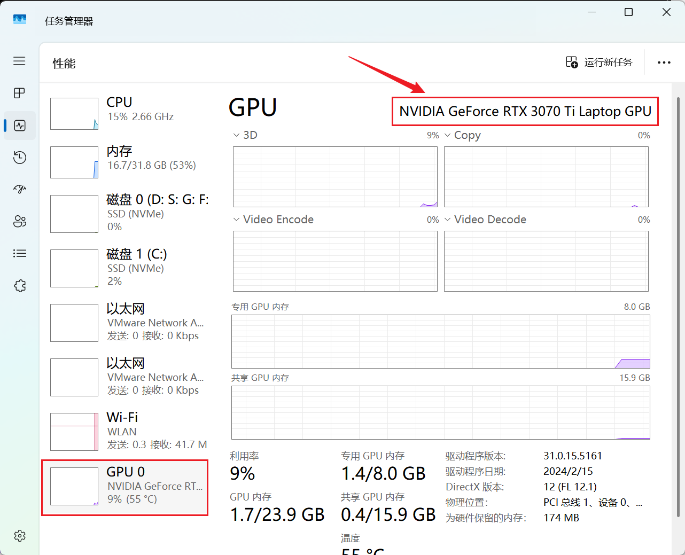
Task: Select 磁盘 0 (D: S: G: F:) item
Action: [x=125, y=214]
